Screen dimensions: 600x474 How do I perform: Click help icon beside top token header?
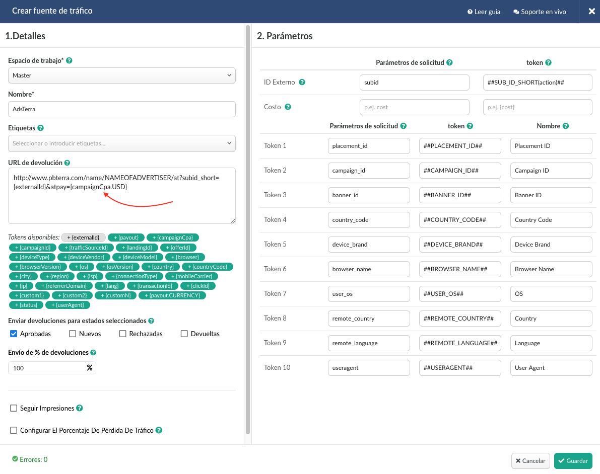[548, 63]
